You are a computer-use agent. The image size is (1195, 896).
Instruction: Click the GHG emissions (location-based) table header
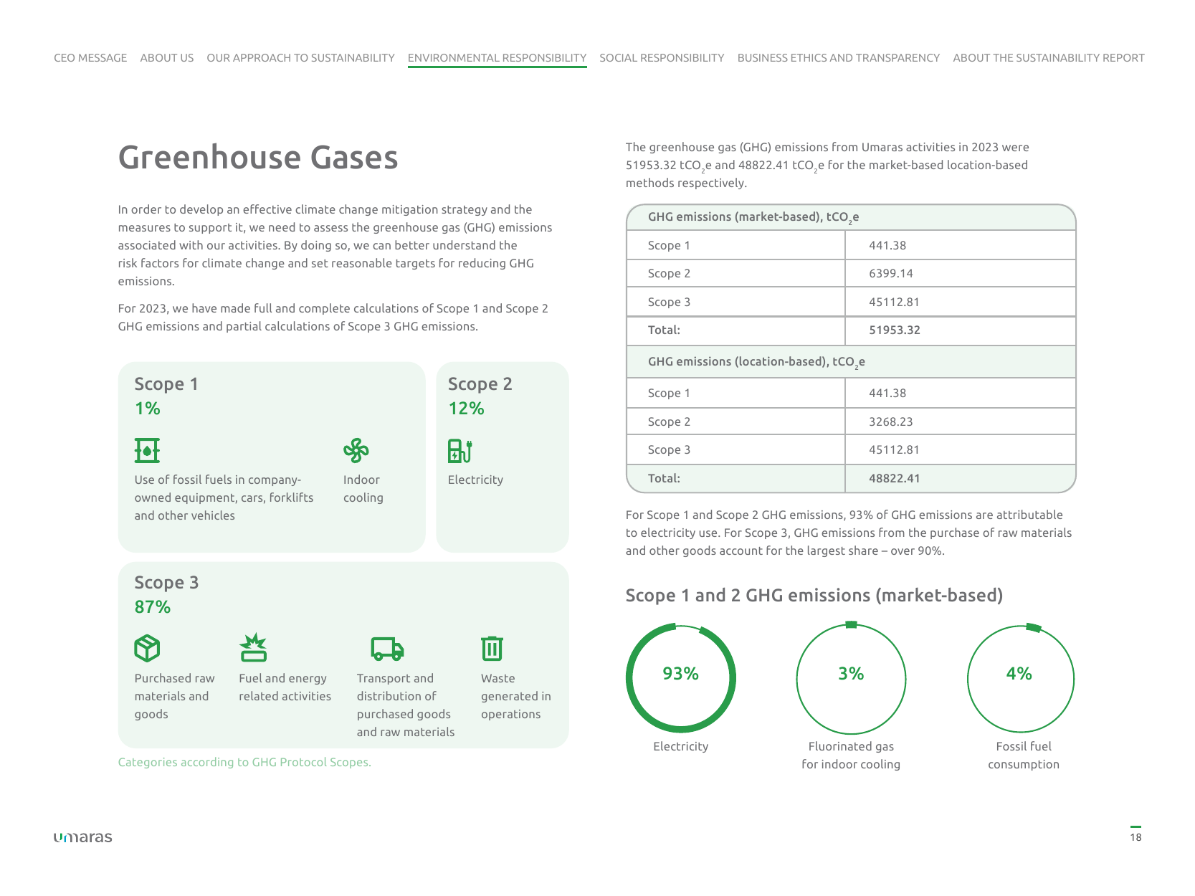(x=851, y=362)
